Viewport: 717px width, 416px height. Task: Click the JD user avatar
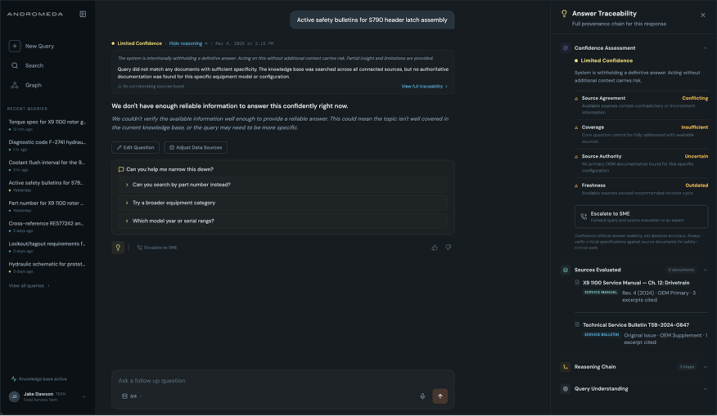point(14,397)
